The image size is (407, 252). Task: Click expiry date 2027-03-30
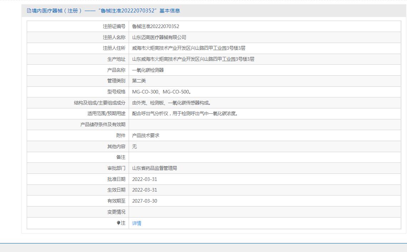click(x=145, y=201)
